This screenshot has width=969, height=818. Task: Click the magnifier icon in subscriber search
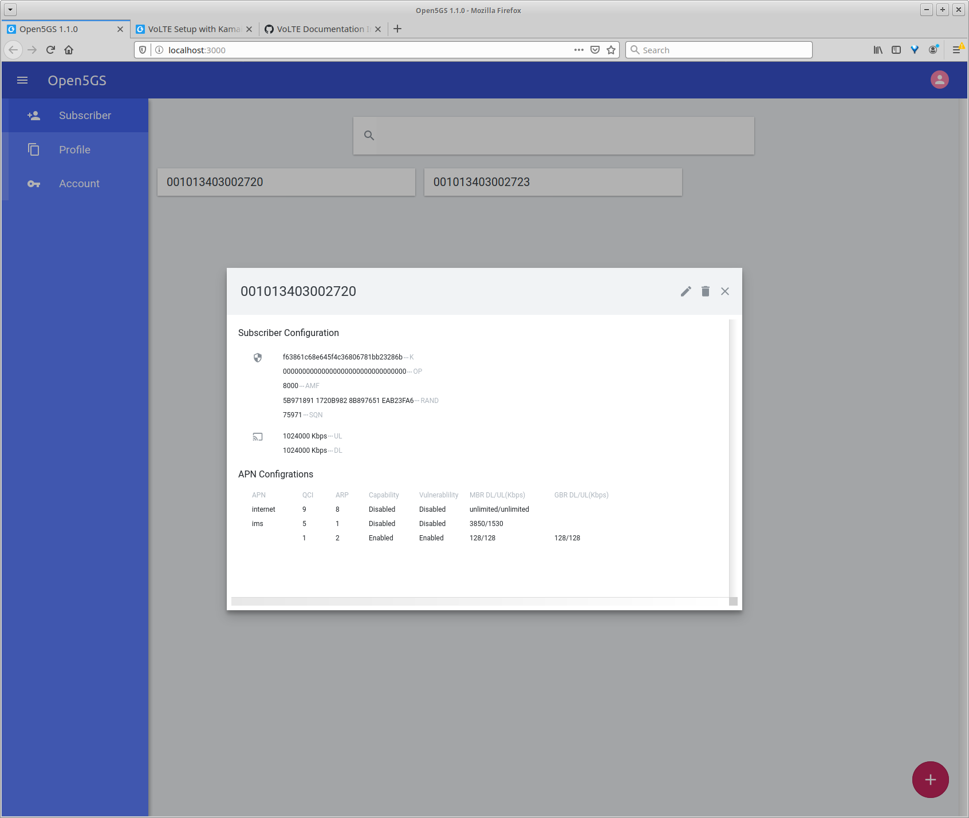[369, 136]
